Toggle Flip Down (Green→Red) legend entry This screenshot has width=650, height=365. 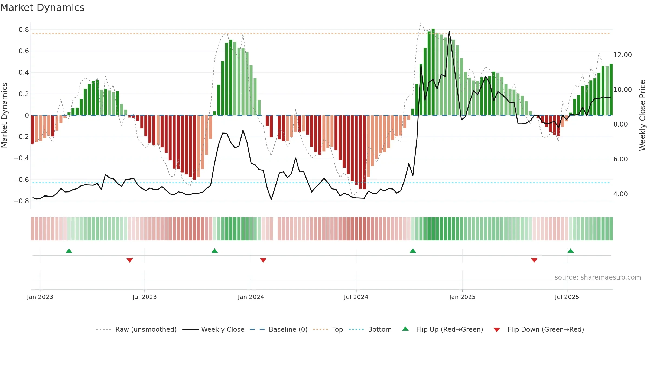click(x=539, y=329)
